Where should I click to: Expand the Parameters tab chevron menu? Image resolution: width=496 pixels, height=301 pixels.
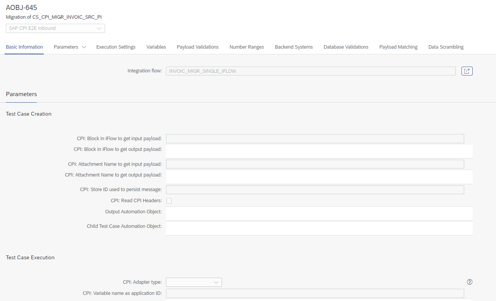(x=84, y=47)
